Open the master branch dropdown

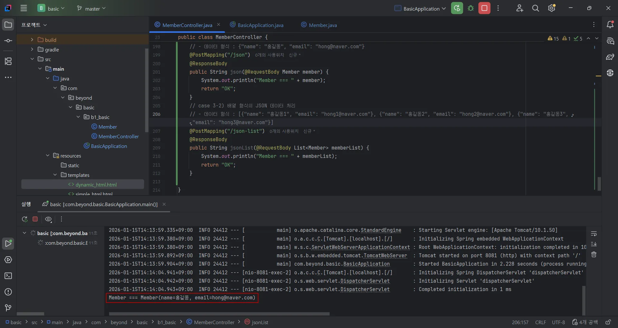[91, 9]
